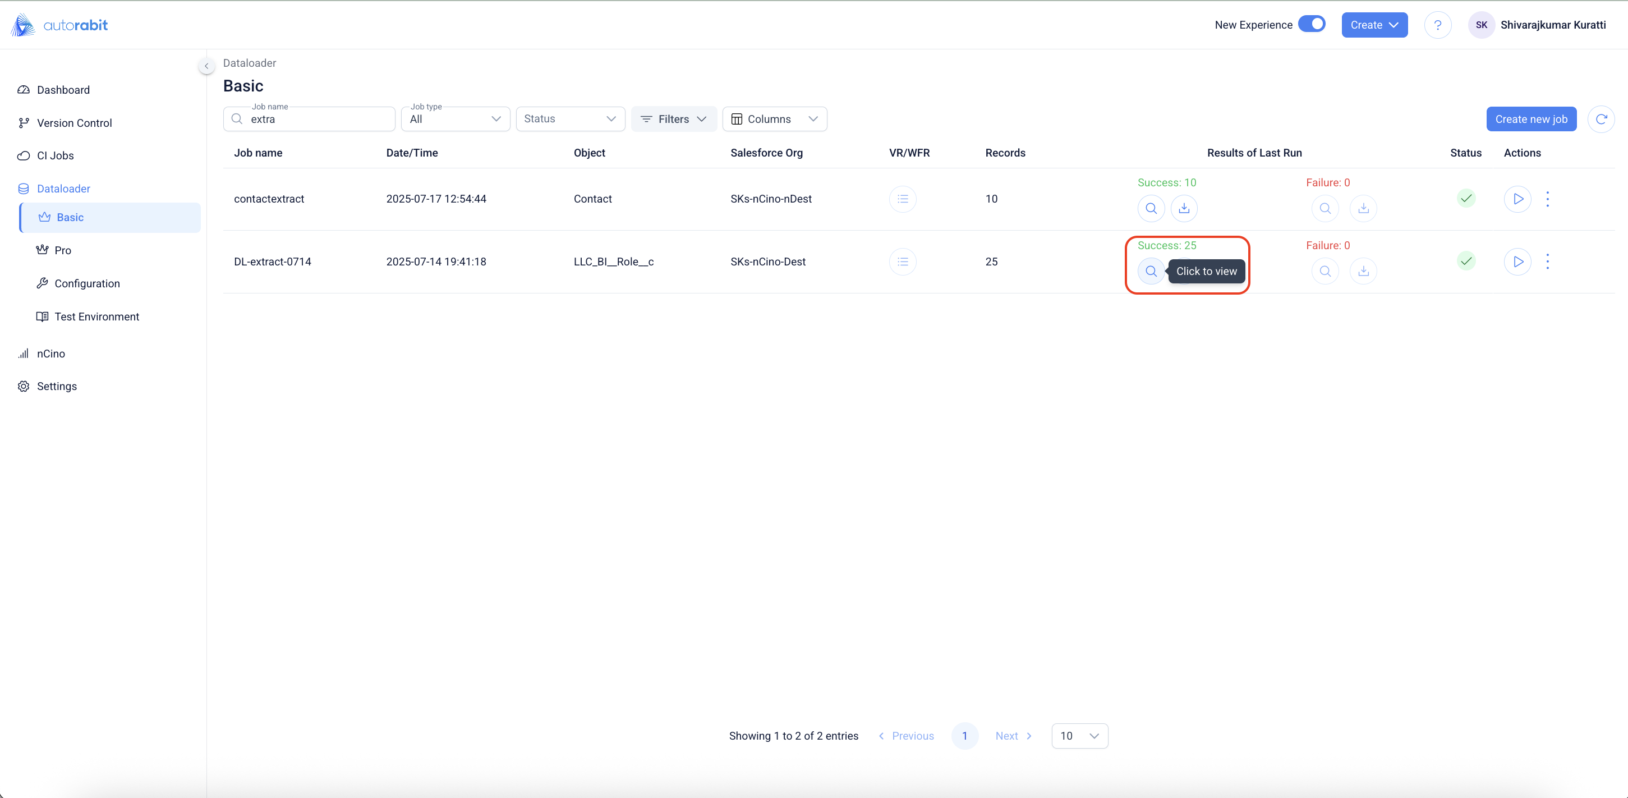Expand the Filters button

[x=673, y=119]
